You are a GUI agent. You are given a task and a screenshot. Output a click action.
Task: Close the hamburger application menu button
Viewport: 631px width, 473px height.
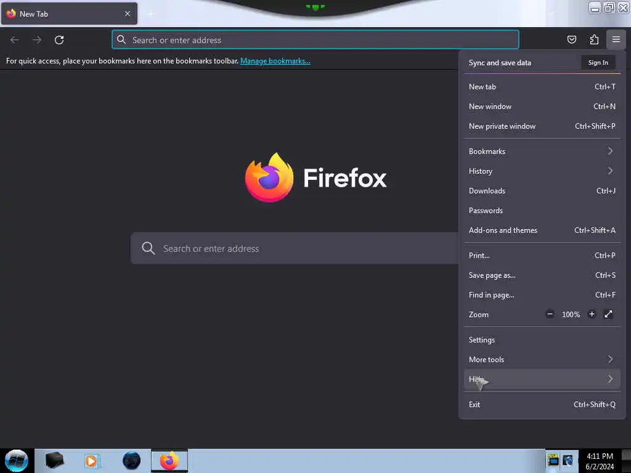coord(616,39)
